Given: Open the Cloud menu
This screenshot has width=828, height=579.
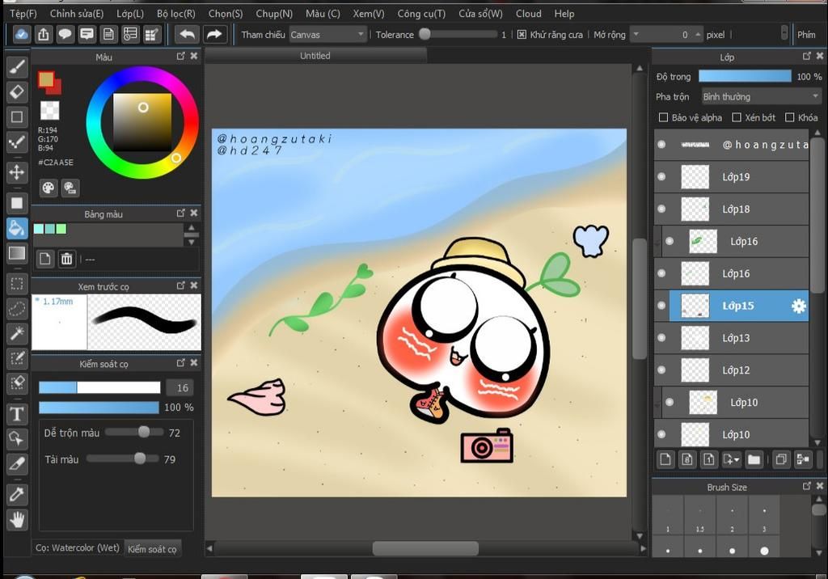Looking at the screenshot, I should [x=529, y=14].
